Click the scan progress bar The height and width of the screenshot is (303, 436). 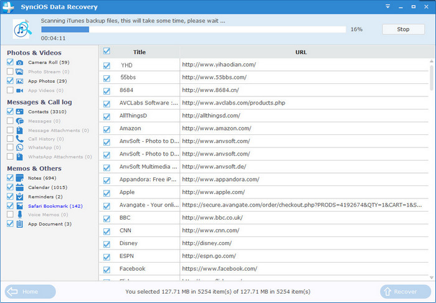[194, 29]
